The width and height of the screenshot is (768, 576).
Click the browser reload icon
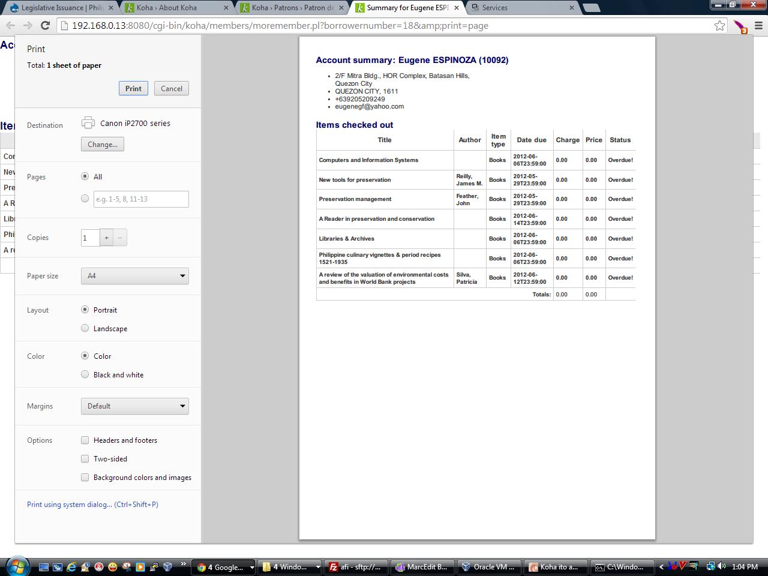[45, 25]
